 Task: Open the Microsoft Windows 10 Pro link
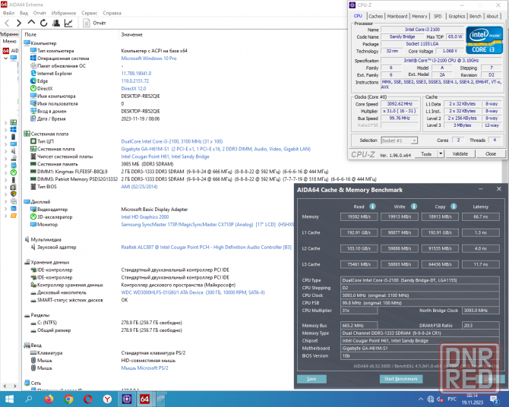[149, 58]
